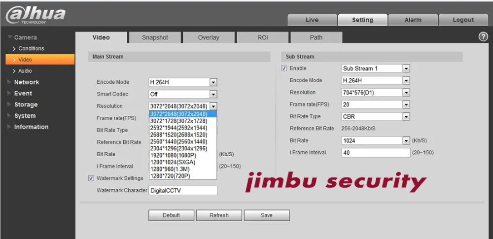493x239 pixels.
Task: Select 1280*1024(SXGA) resolution option
Action: pos(183,162)
